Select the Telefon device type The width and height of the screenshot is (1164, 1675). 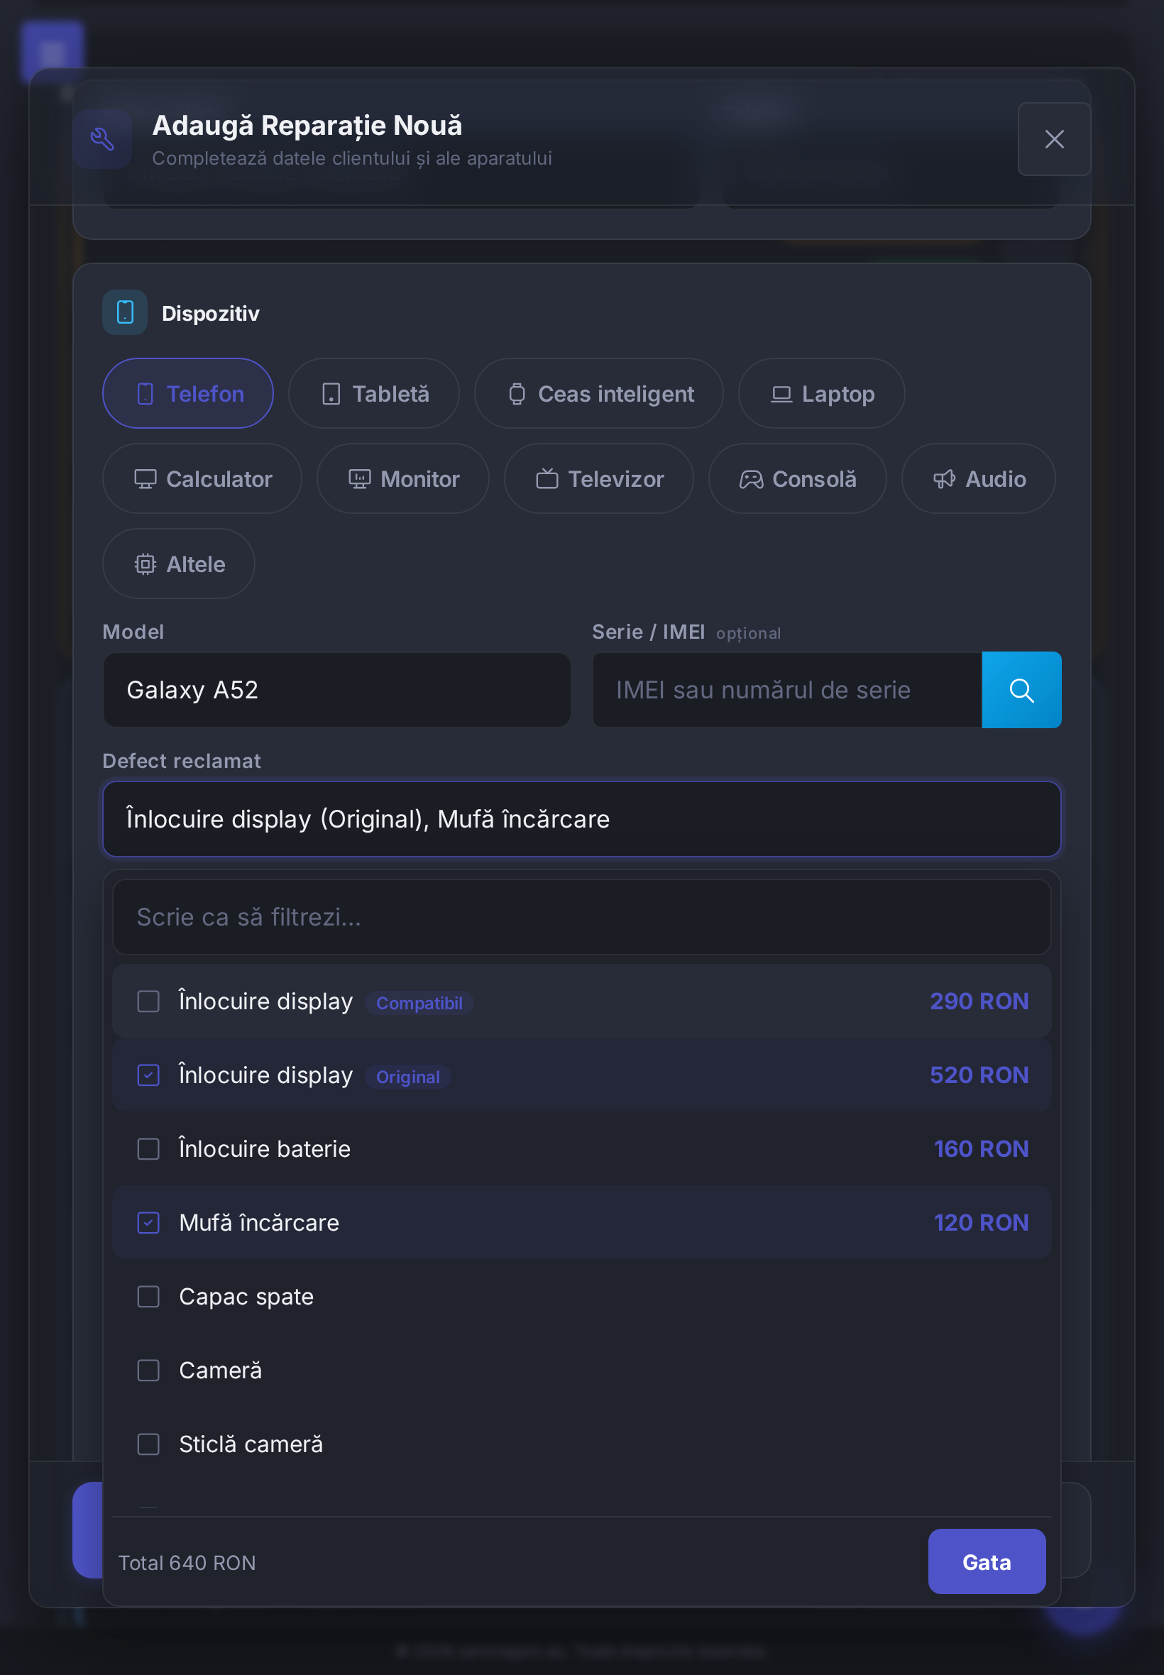click(188, 394)
